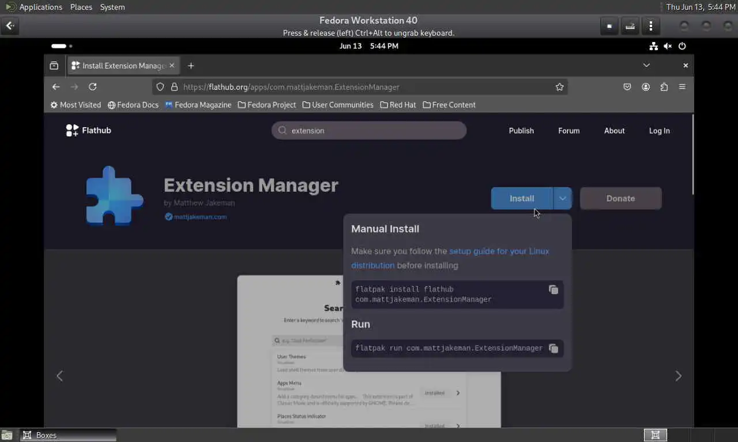Viewport: 738px width, 442px height.
Task: List all tabs dropdown arrow
Action: 646,66
